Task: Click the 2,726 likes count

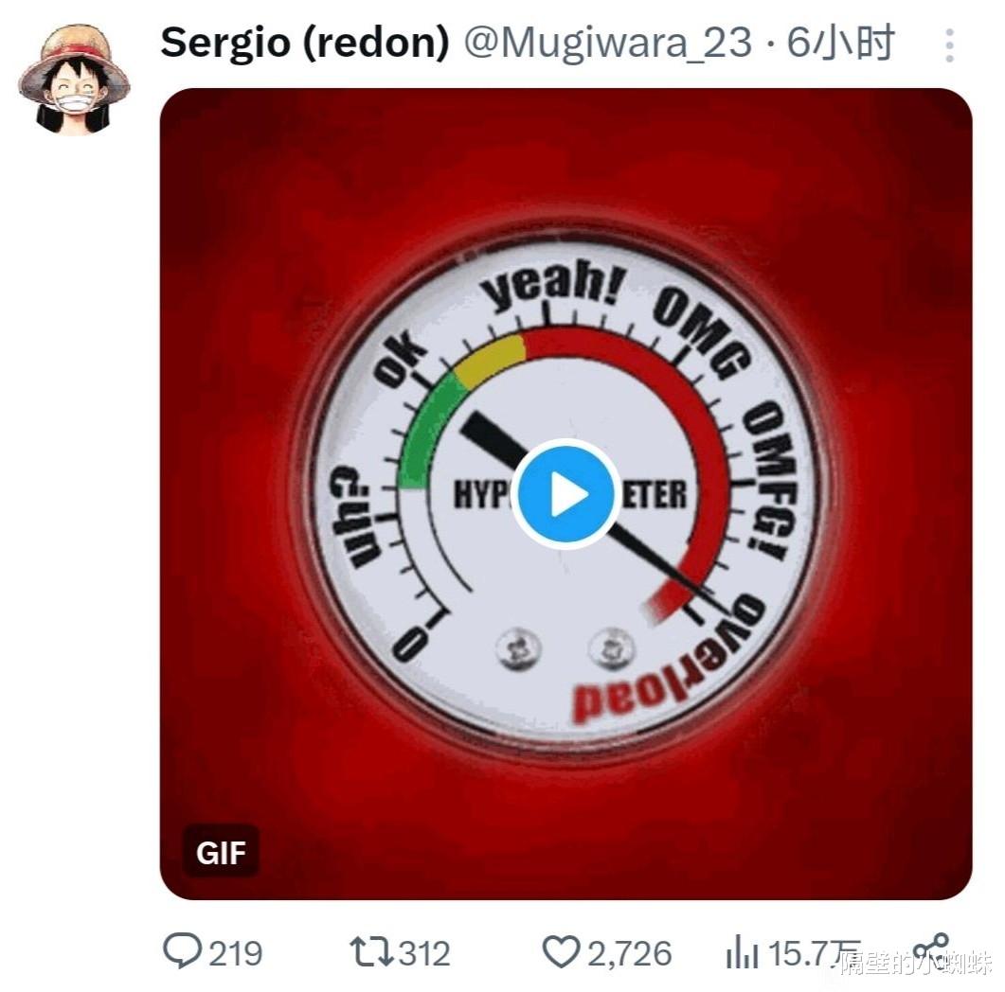Action: click(629, 954)
